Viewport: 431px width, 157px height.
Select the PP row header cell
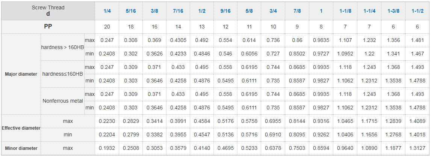click(48, 27)
